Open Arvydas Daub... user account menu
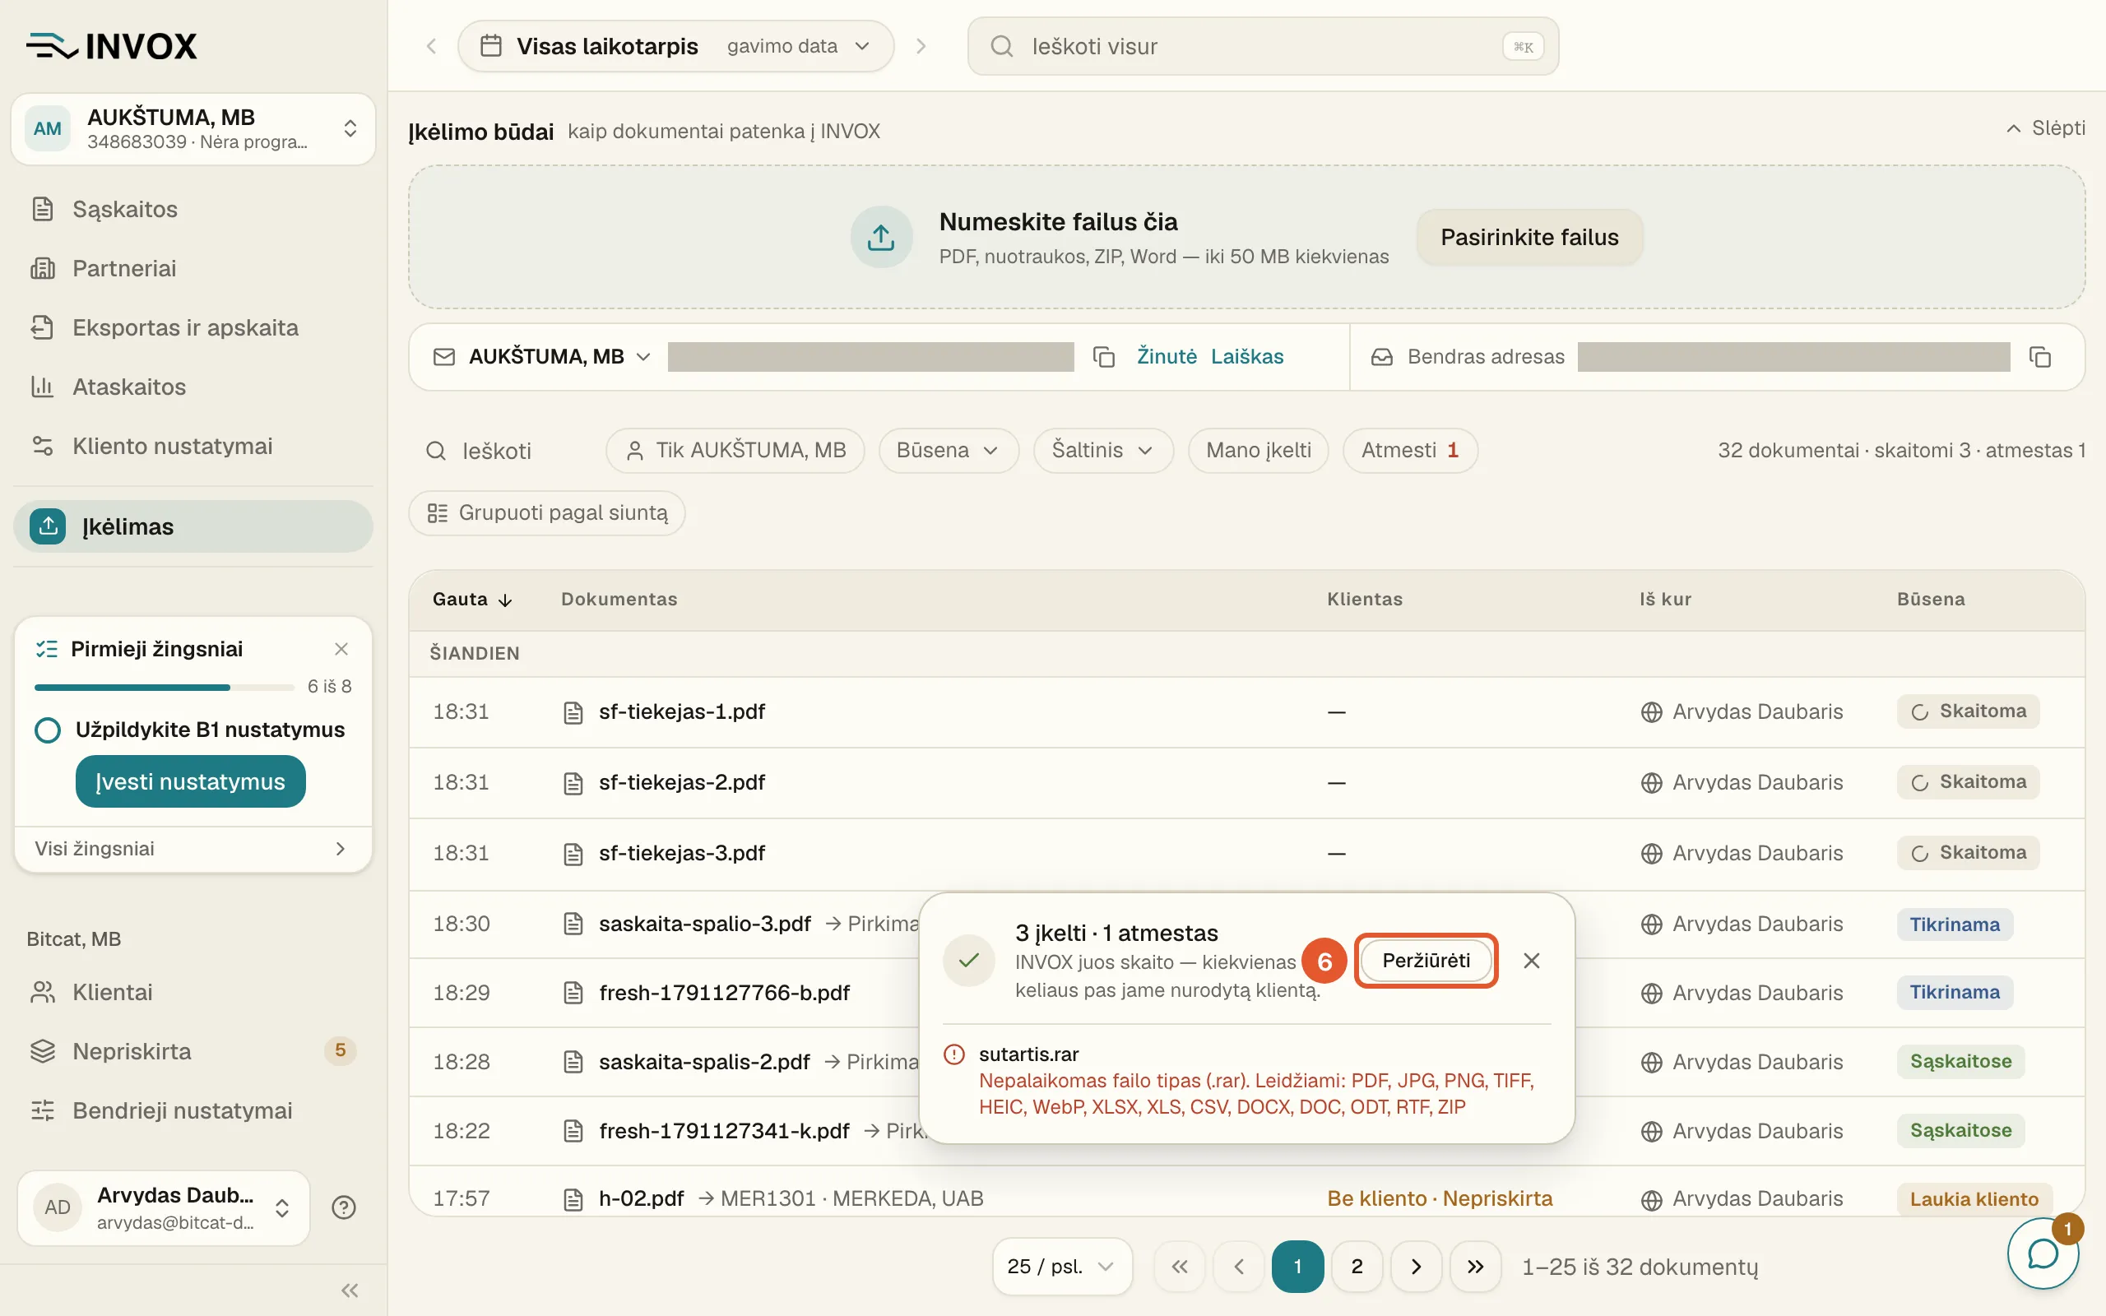This screenshot has height=1316, width=2106. 164,1207
